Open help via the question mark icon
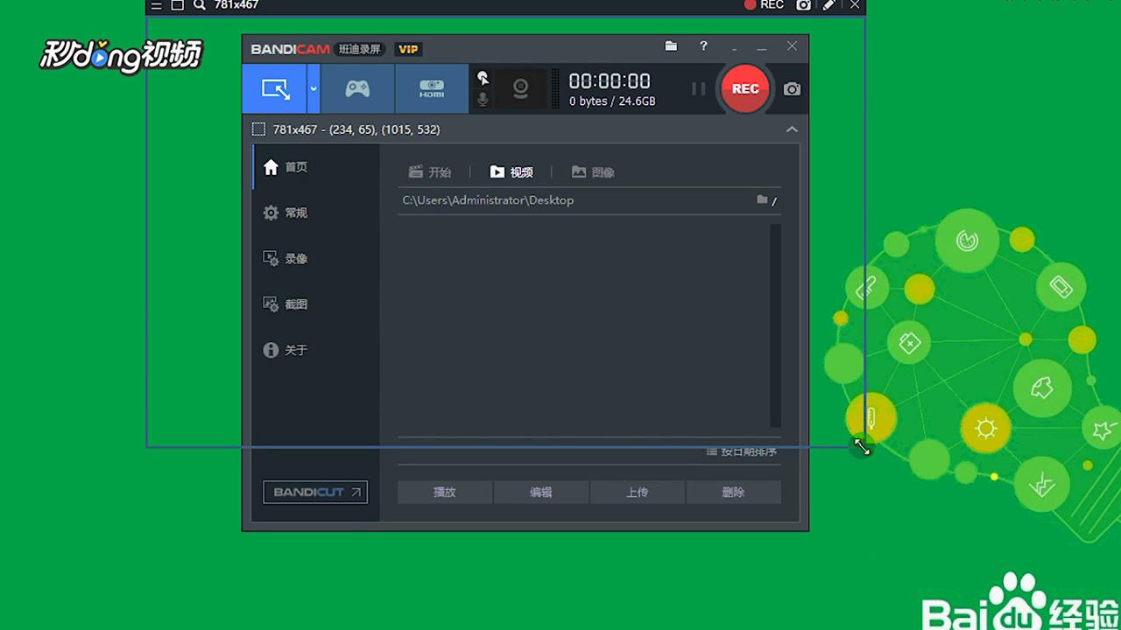The width and height of the screenshot is (1121, 630). click(703, 46)
